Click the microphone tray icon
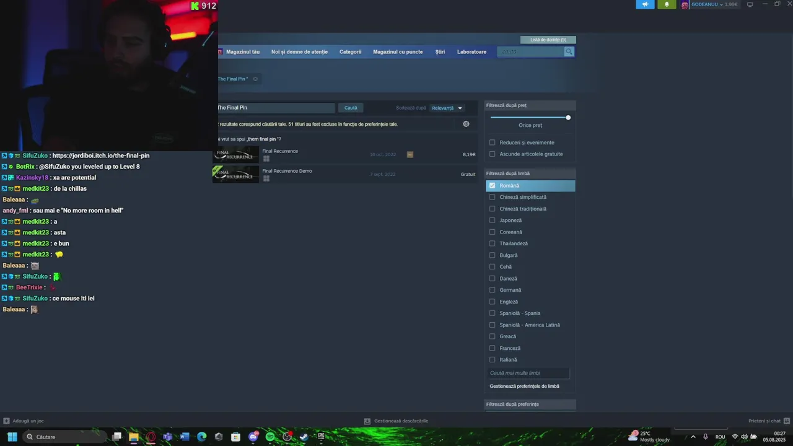 [x=705, y=437]
